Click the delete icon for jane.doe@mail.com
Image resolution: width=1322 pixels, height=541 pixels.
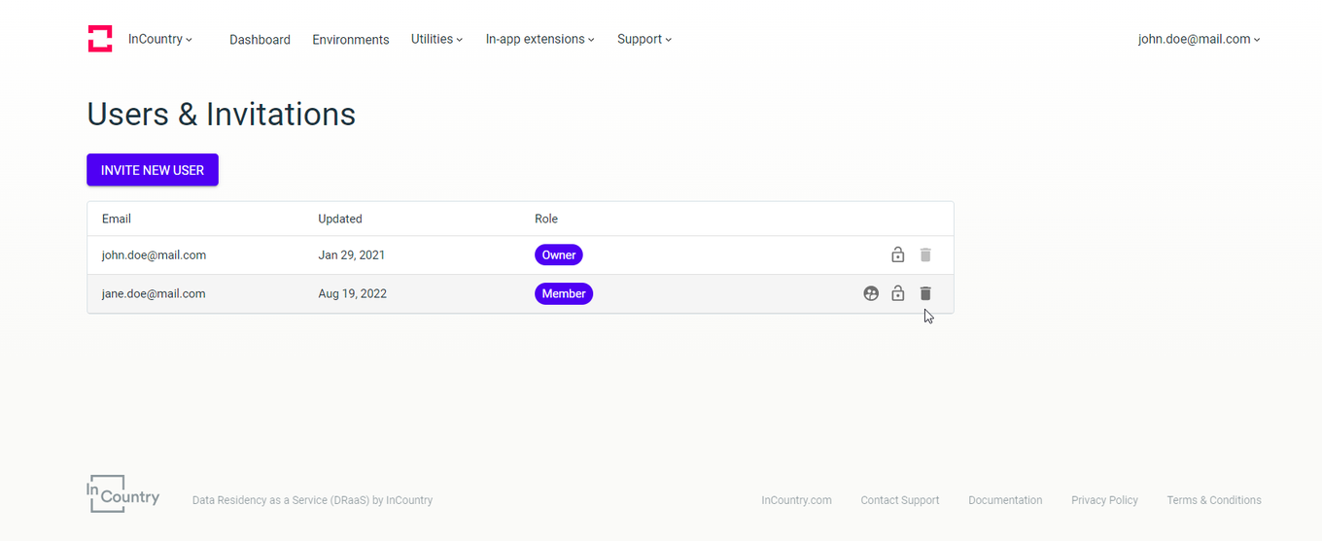click(925, 293)
